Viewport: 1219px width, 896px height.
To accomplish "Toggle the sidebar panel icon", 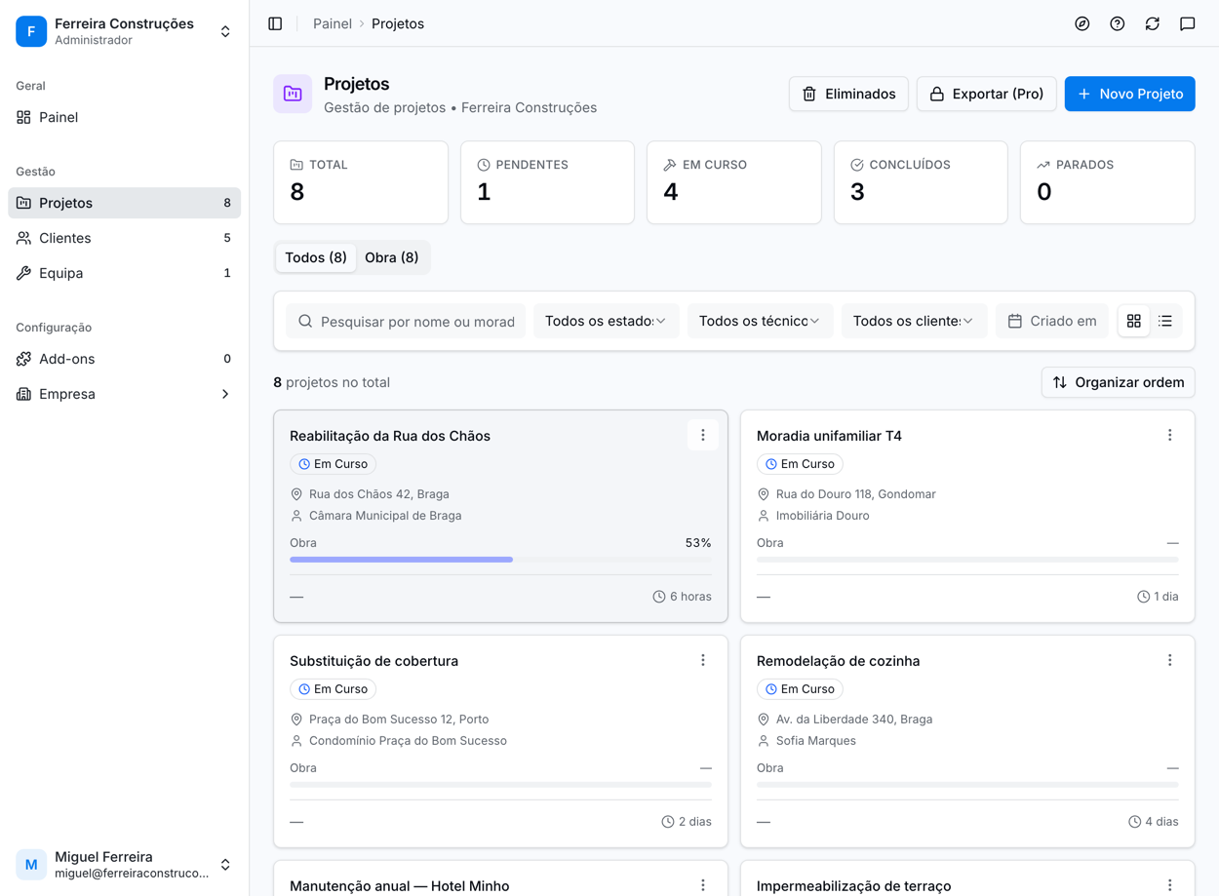I will 275,23.
